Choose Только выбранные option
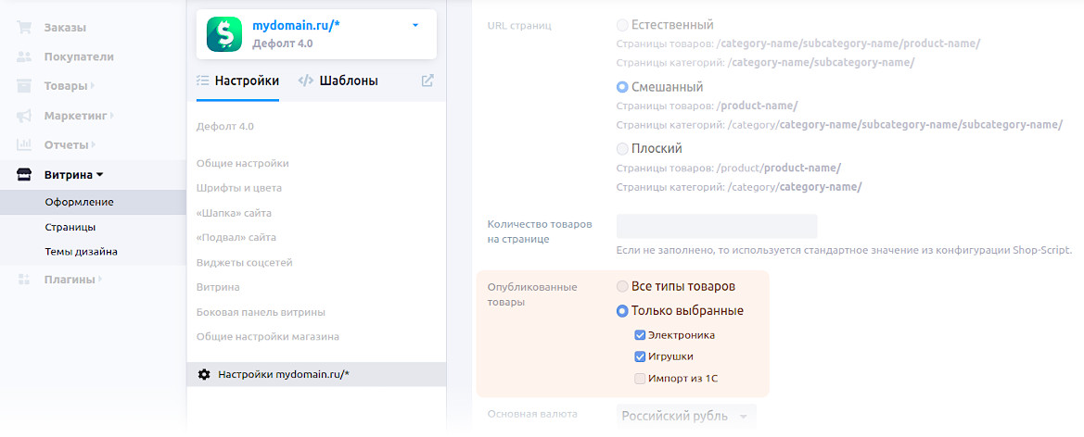 [622, 311]
